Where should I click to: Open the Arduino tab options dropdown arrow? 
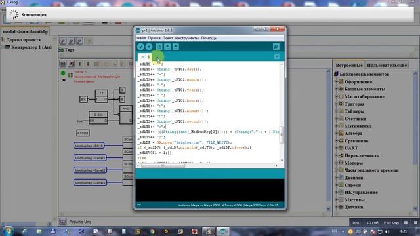[x=277, y=56]
